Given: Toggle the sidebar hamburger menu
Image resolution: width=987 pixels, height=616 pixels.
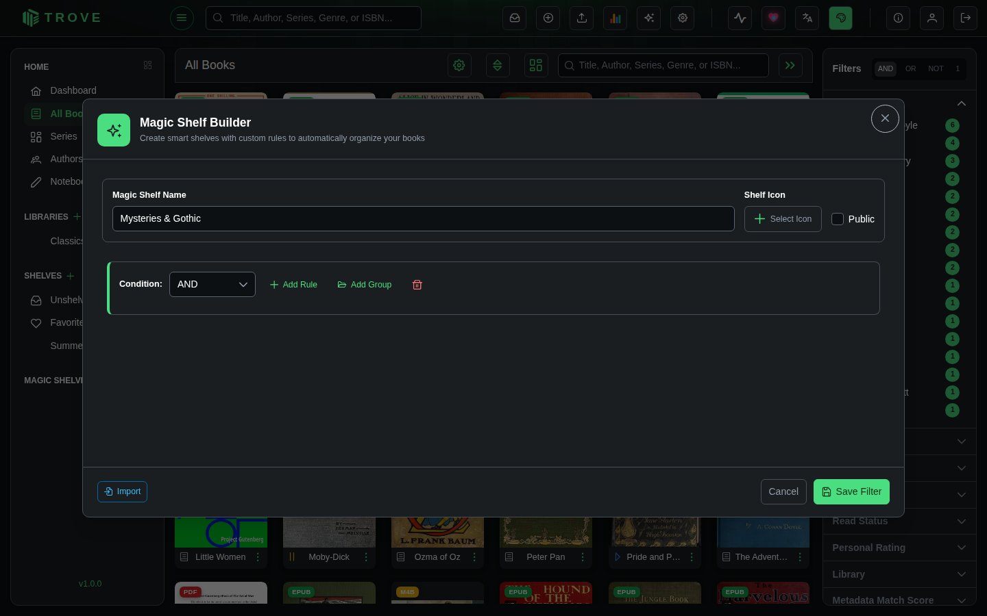Looking at the screenshot, I should point(182,18).
